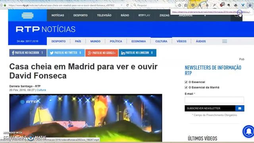Select the Vídeos news tab
The height and width of the screenshot is (143, 254).
click(x=182, y=41)
